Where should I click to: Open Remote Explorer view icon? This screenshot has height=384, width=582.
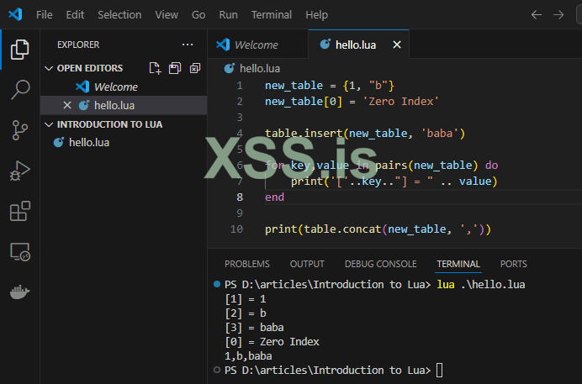[19, 251]
